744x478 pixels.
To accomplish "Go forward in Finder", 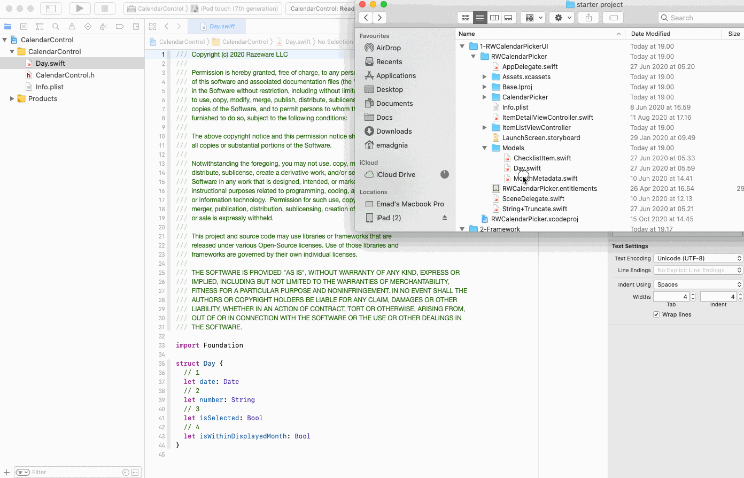I will coord(379,18).
